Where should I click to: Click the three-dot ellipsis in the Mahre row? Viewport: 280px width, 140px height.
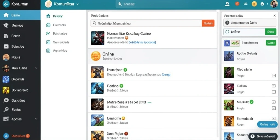click(x=149, y=103)
